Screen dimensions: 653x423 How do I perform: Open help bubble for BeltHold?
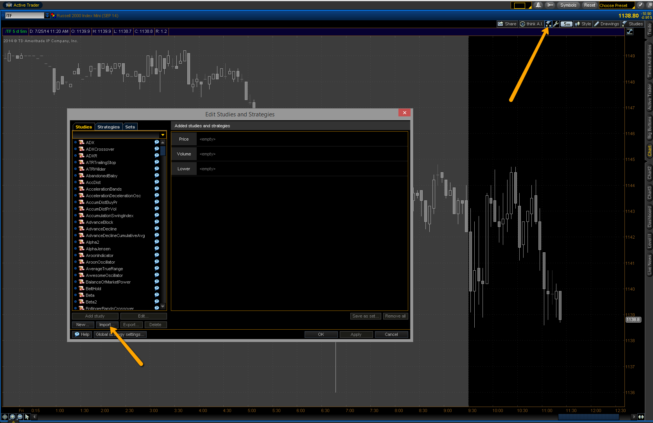coord(157,288)
